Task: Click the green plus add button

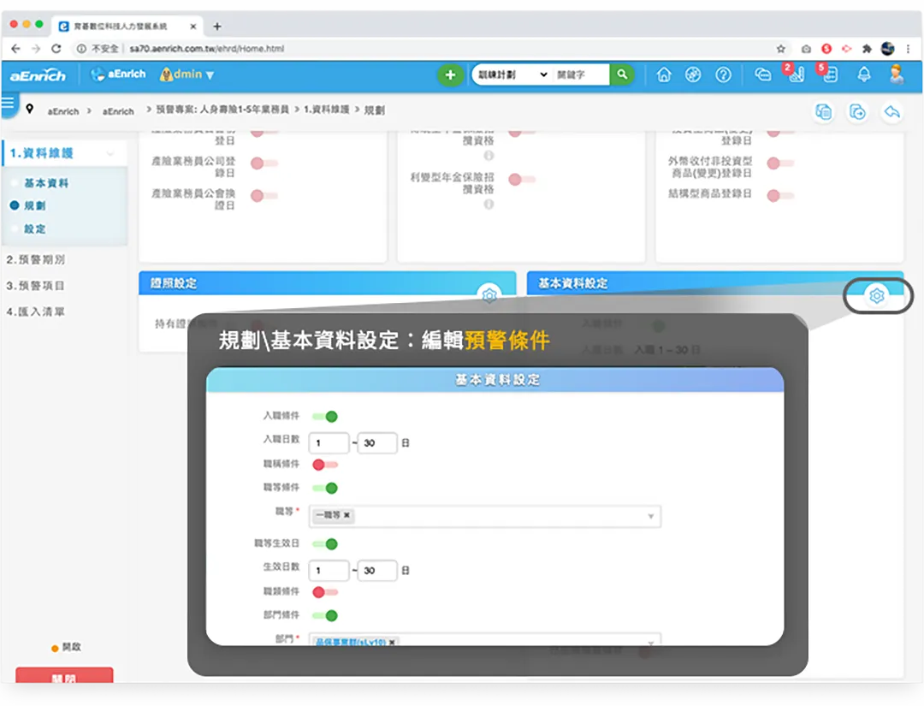Action: pyautogui.click(x=450, y=75)
